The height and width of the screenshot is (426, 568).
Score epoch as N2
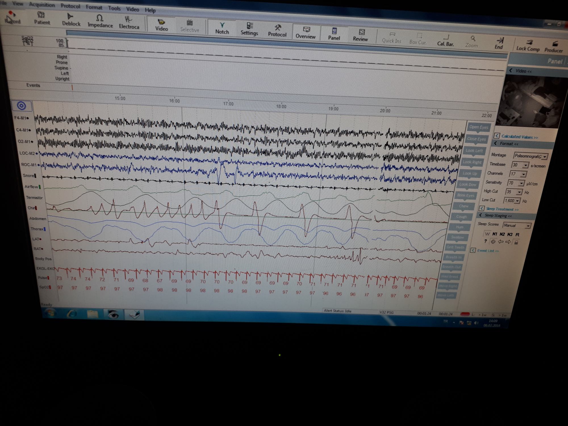coord(502,234)
